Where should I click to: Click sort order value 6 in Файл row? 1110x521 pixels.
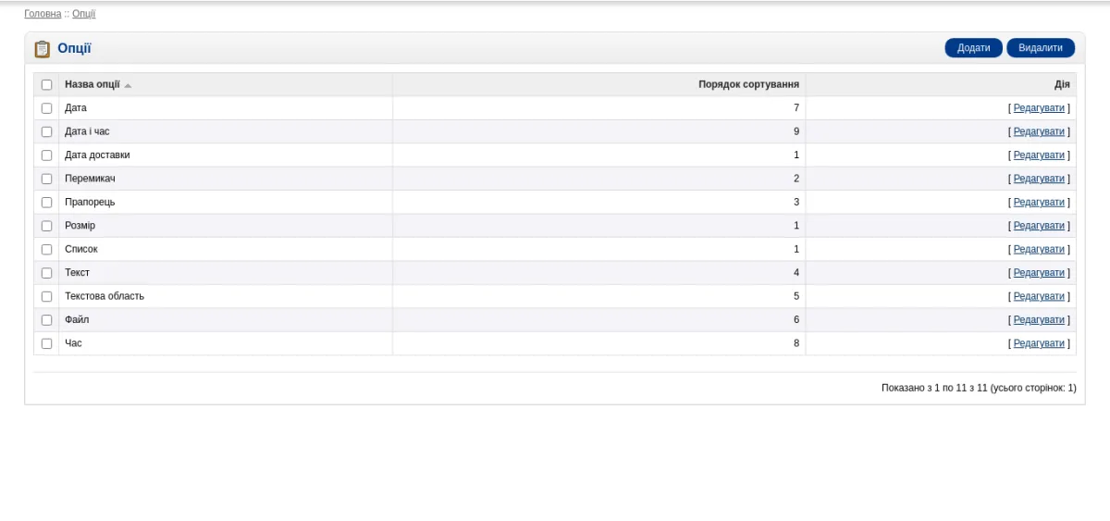(796, 320)
